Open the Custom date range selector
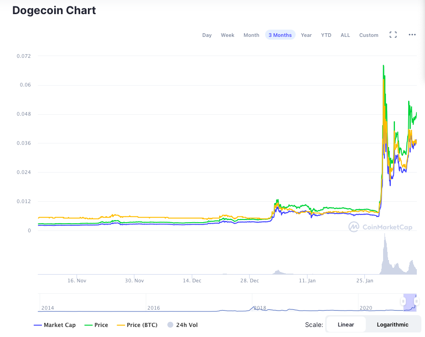The width and height of the screenshot is (425, 337). point(369,35)
